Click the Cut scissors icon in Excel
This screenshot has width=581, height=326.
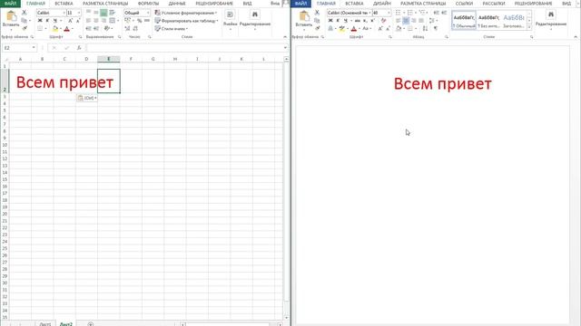pos(25,13)
